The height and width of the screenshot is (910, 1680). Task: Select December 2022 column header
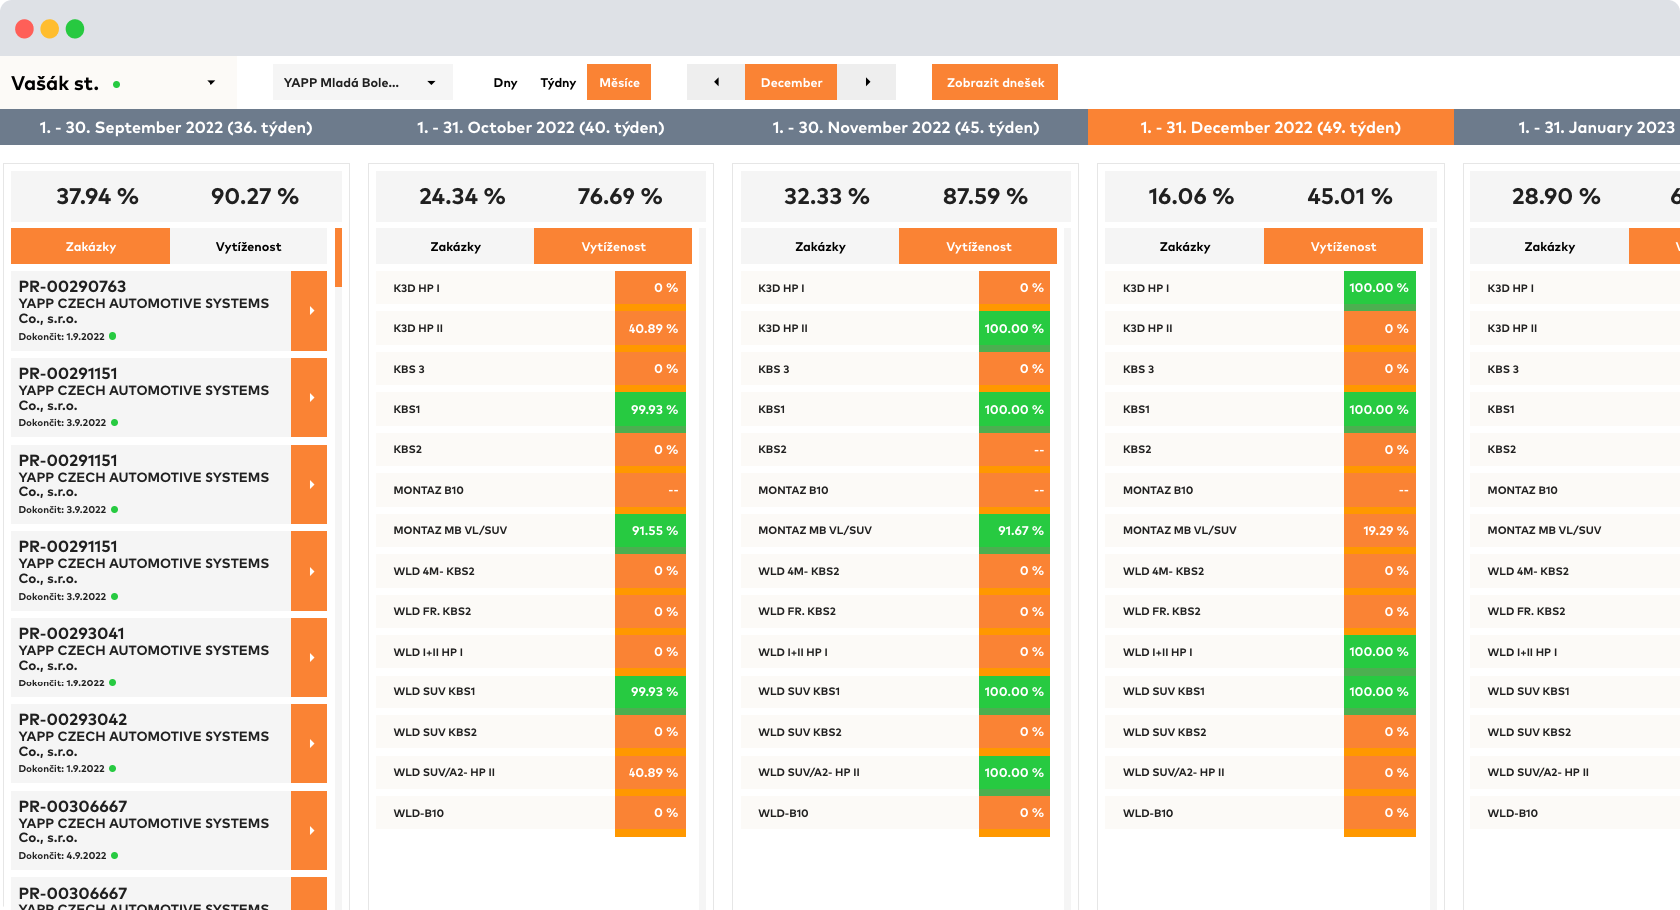point(1271,127)
